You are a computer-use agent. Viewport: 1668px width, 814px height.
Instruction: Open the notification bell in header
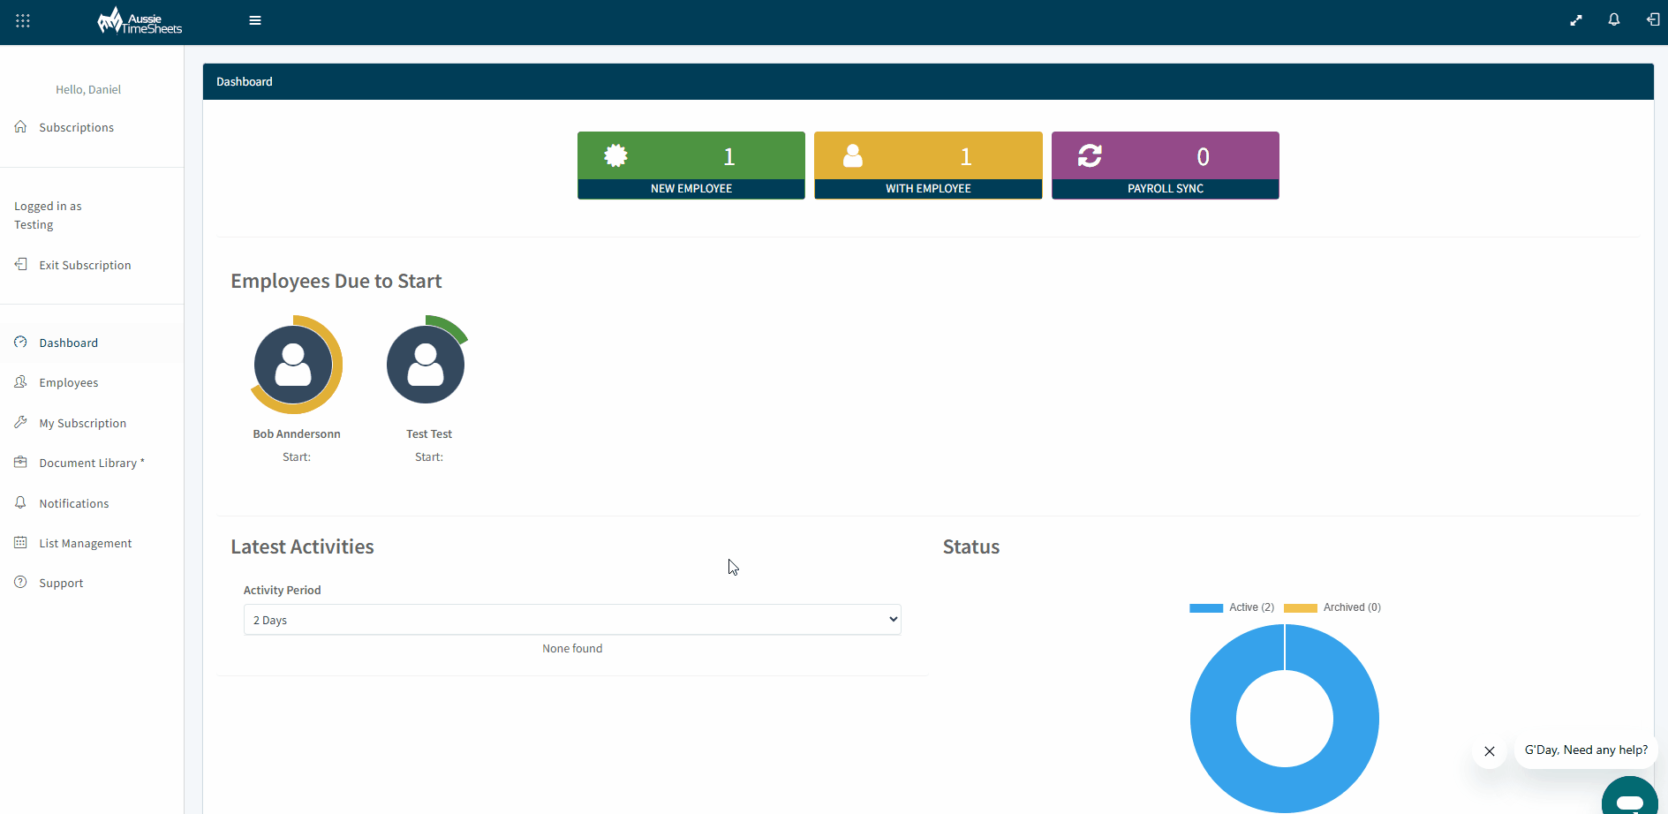(x=1614, y=19)
